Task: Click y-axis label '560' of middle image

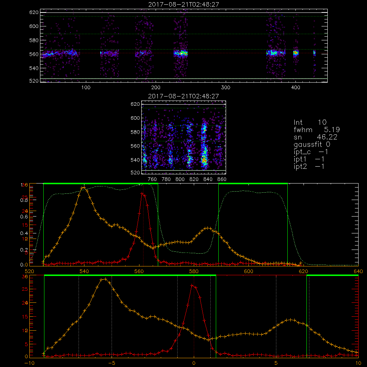Action: pyautogui.click(x=135, y=146)
